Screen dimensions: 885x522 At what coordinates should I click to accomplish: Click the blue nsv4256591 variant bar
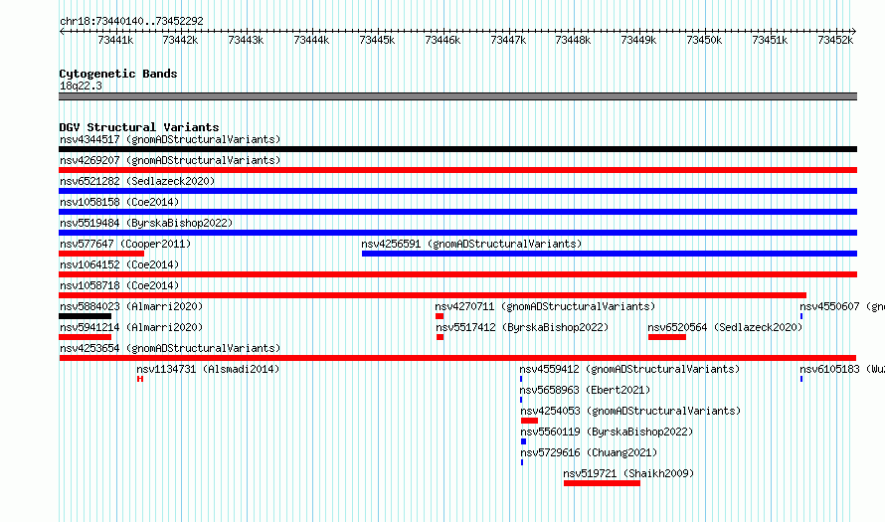[x=610, y=254]
